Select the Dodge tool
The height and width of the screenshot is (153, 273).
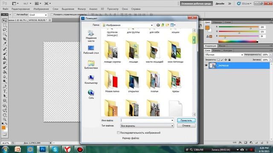[5, 81]
